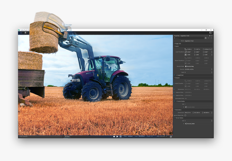Select the scale icon in Local Transform

(185, 55)
